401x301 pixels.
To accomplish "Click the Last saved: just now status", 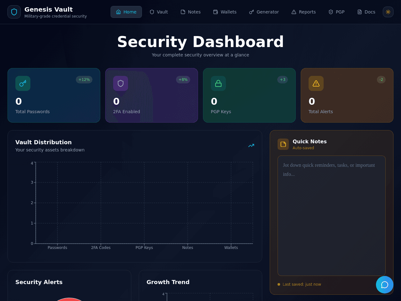I will (302, 284).
